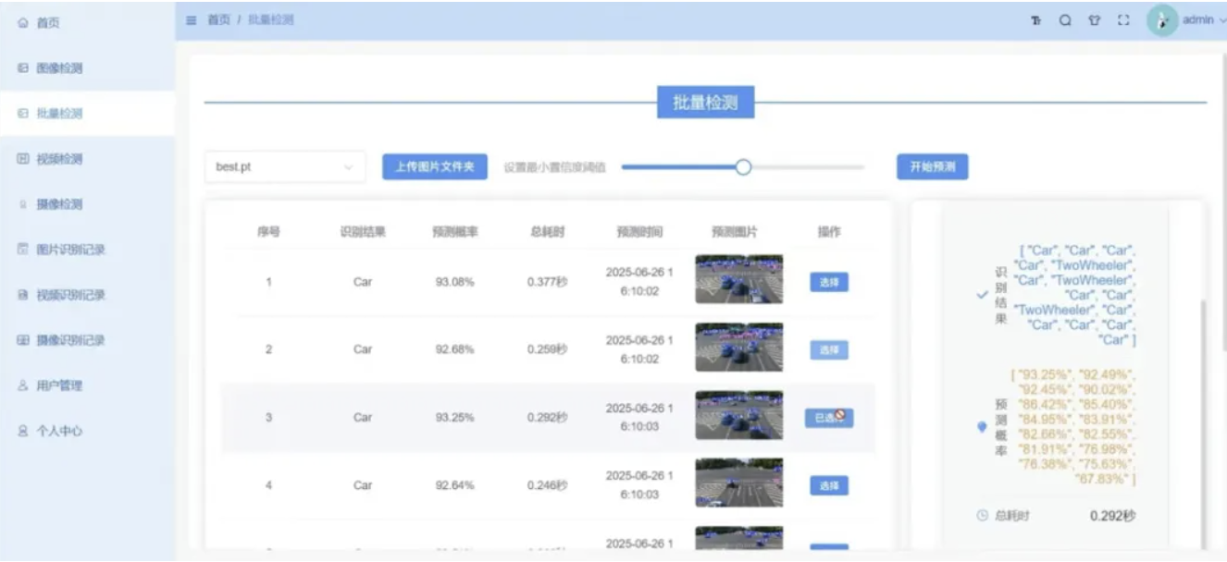The height and width of the screenshot is (562, 1227).
Task: Click the 0.377秒 duration cell
Action: coord(548,282)
